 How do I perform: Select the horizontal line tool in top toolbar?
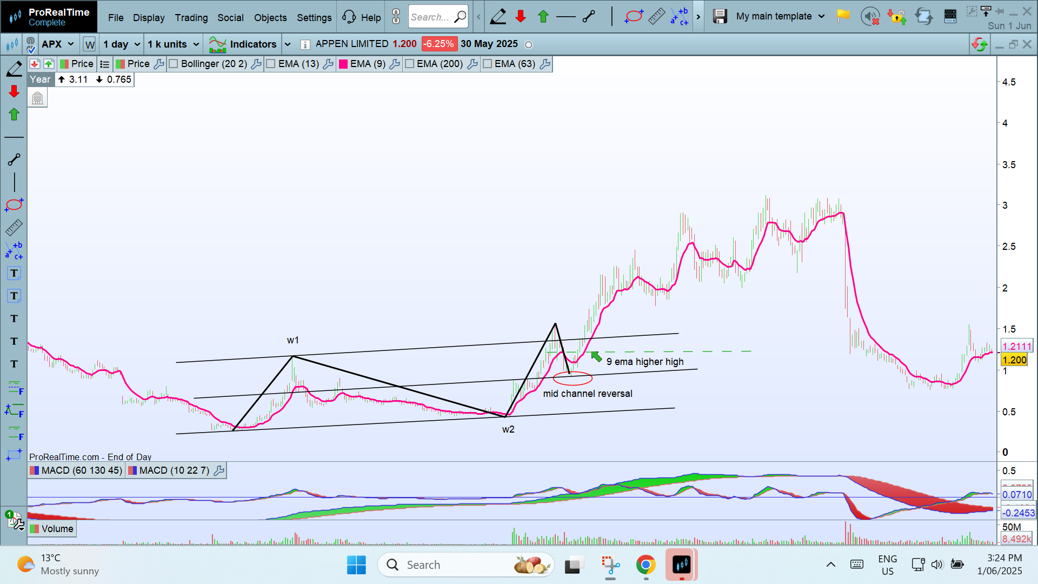(566, 17)
